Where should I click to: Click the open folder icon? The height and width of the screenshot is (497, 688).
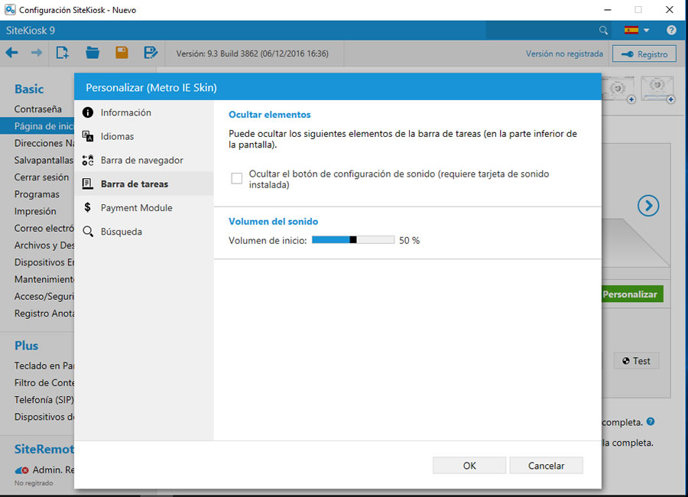(x=92, y=53)
